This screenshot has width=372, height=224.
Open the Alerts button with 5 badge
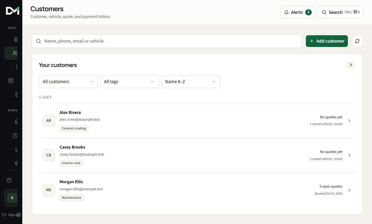pyautogui.click(x=298, y=12)
